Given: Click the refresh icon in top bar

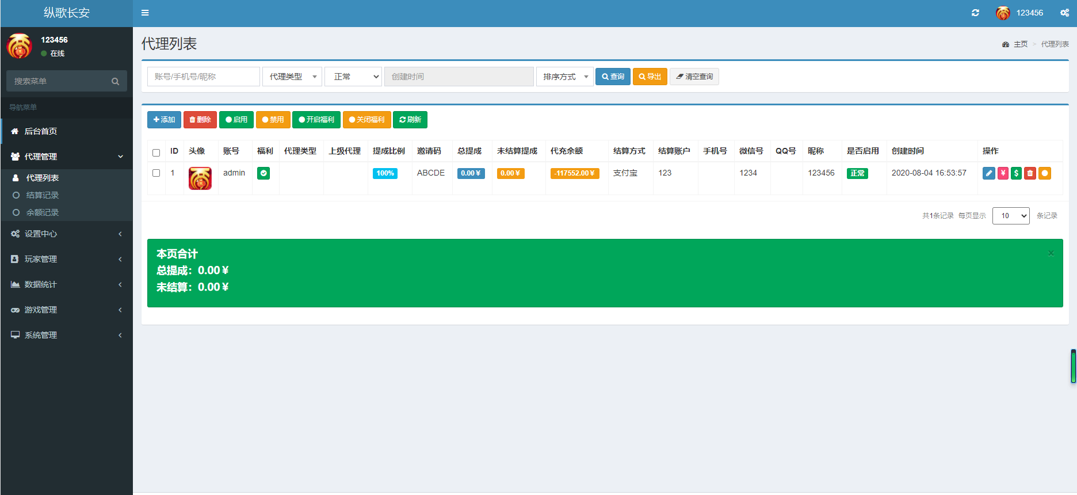Looking at the screenshot, I should pyautogui.click(x=975, y=13).
